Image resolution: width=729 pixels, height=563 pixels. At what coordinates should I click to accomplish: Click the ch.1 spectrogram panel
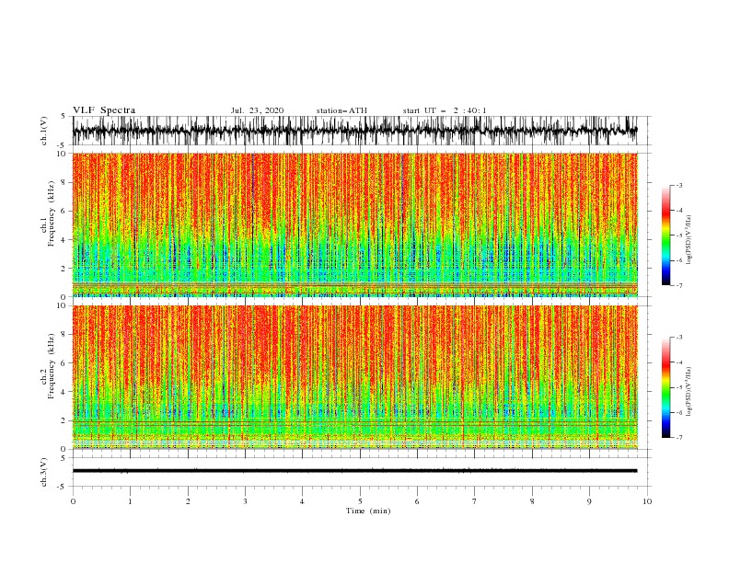pos(354,224)
